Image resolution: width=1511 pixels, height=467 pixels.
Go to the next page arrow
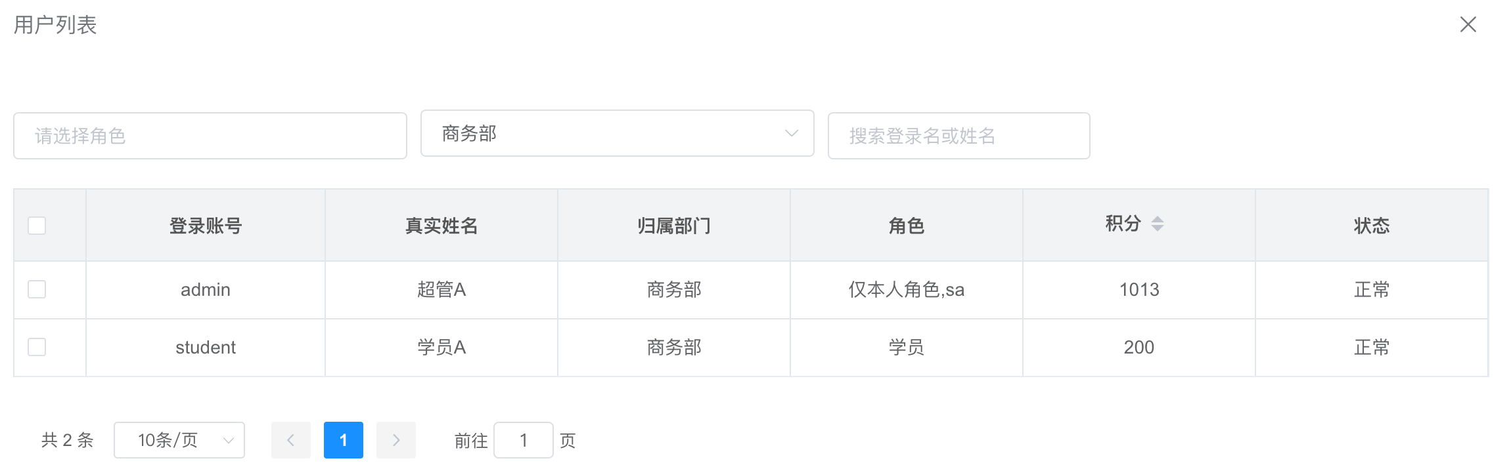[x=395, y=440]
